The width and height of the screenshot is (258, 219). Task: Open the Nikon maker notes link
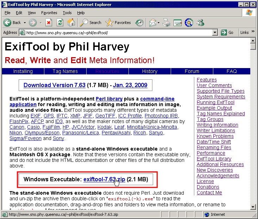pyautogui.click(x=15, y=133)
